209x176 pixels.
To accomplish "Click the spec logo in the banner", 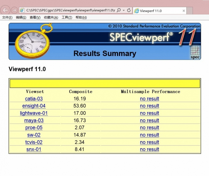I will [x=195, y=52].
